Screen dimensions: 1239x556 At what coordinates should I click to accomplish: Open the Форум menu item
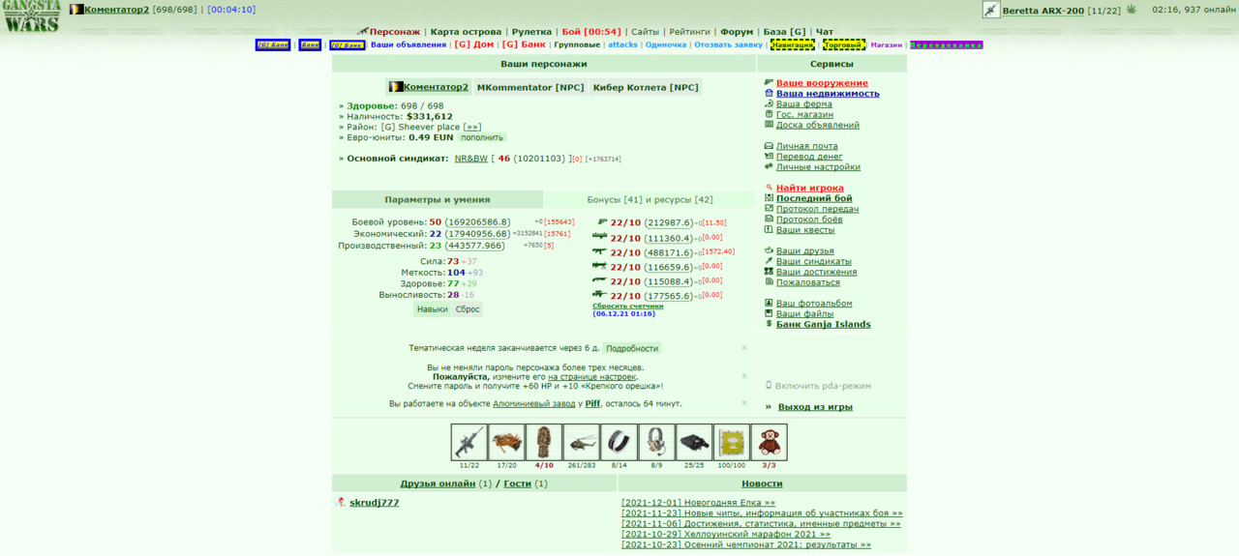pos(737,32)
